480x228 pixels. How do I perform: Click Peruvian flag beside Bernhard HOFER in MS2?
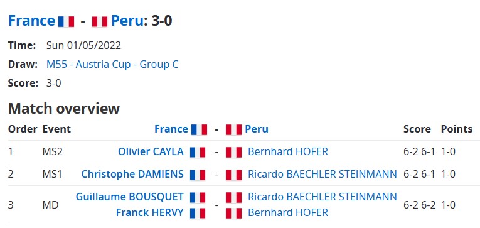coord(233,152)
